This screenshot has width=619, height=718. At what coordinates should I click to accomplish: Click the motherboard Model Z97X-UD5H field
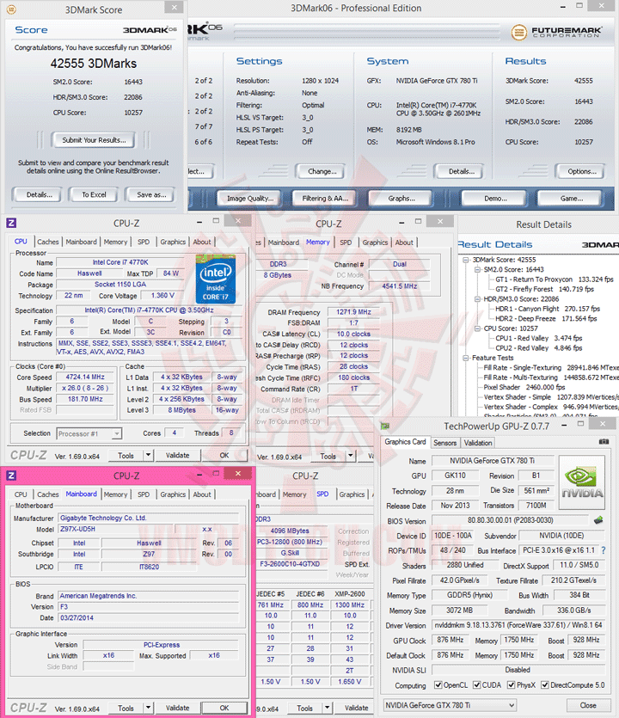pos(116,529)
